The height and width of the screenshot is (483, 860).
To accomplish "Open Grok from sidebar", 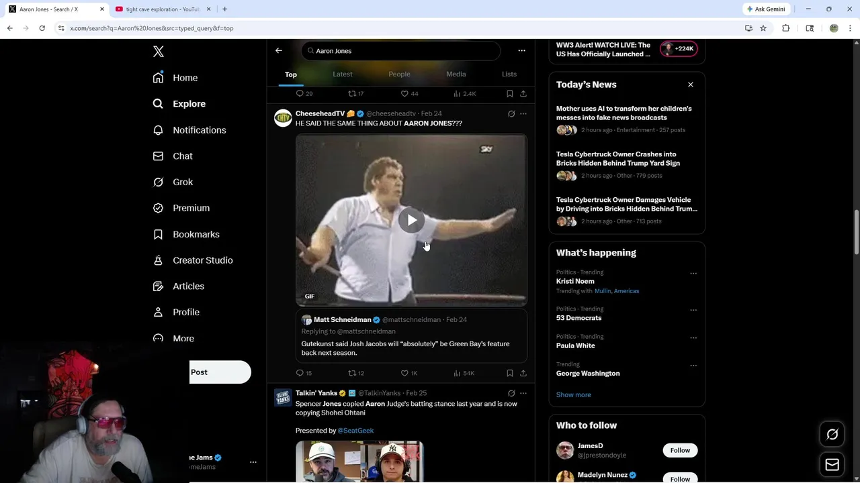I will [x=173, y=182].
